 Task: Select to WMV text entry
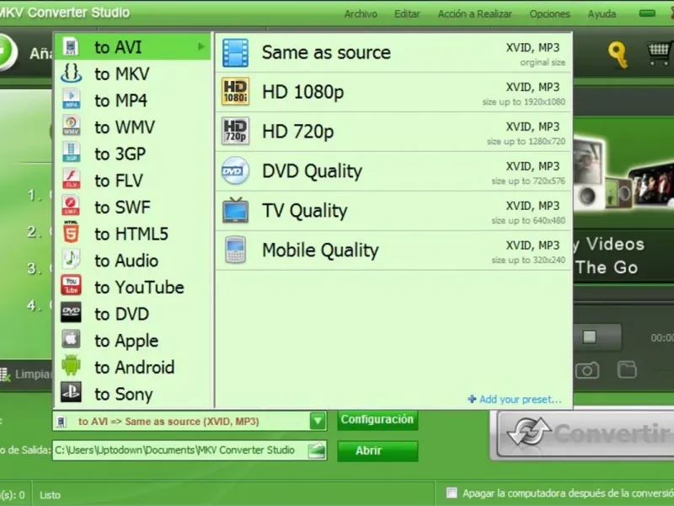[124, 127]
